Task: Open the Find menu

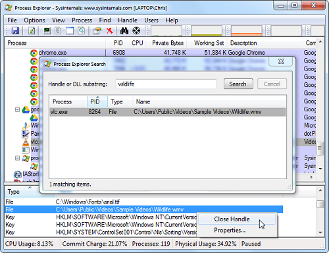Action: [105, 20]
